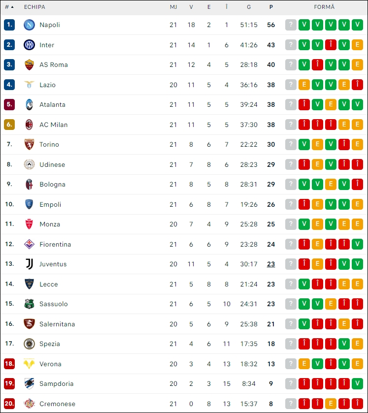Open the Cremonese team page
The width and height of the screenshot is (368, 413).
(x=57, y=404)
